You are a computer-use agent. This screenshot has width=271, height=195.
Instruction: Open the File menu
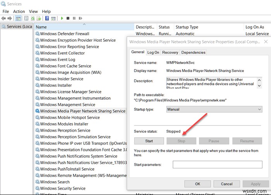[5, 11]
